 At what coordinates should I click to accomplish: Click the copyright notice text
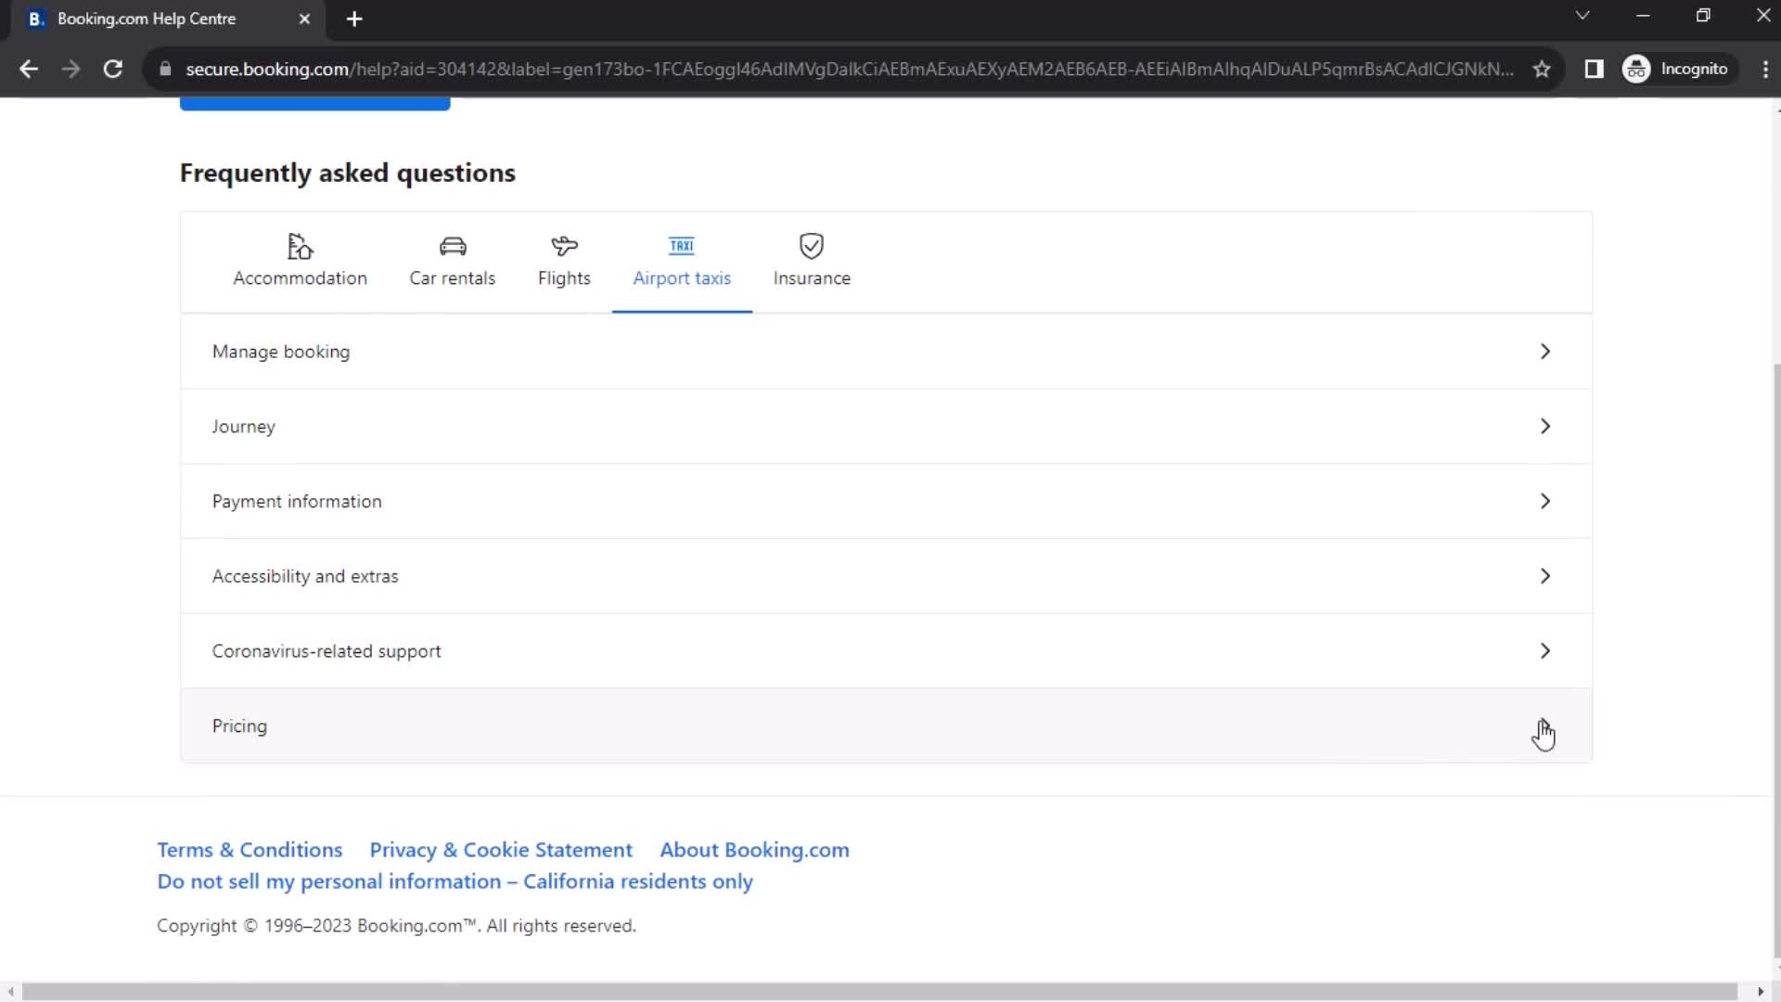point(396,926)
